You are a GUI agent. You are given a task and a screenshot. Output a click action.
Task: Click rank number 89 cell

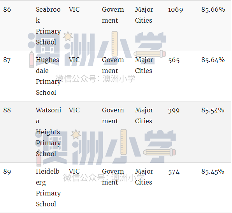7,172
